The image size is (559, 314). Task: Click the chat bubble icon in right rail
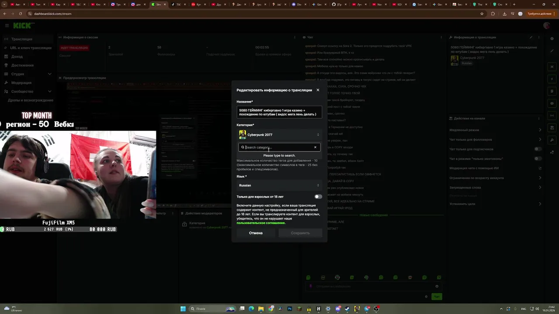coord(552,103)
